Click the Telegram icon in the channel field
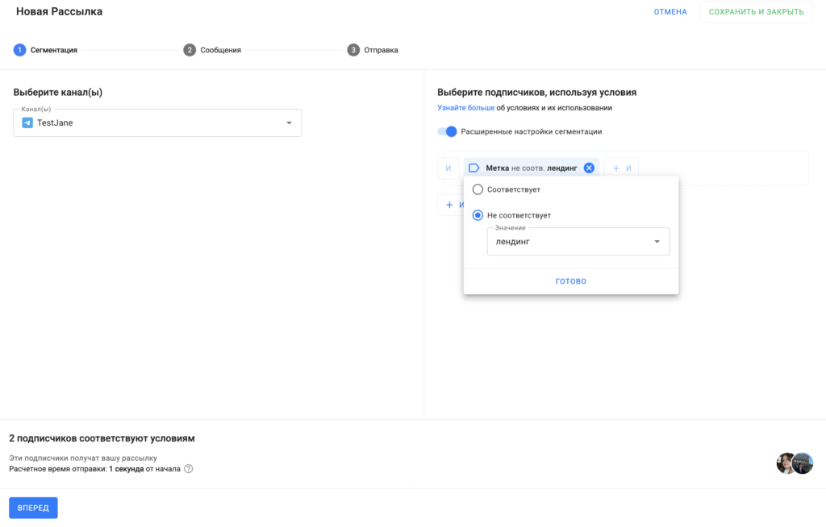826x527 pixels. point(27,122)
